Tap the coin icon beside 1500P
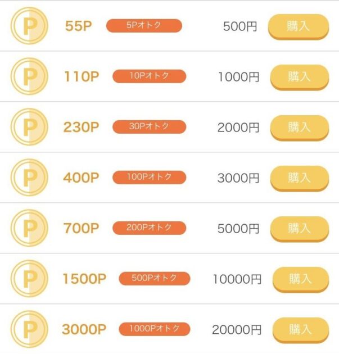 29,279
